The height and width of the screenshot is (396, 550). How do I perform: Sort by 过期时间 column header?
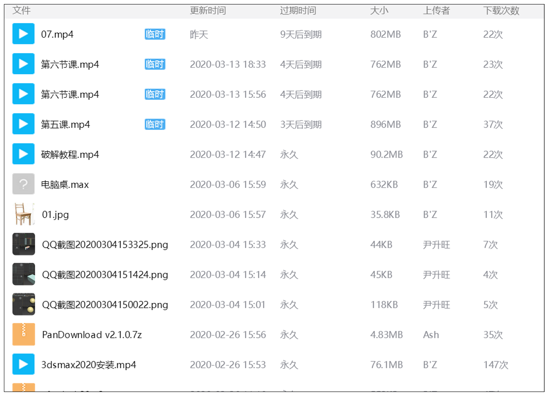[298, 11]
